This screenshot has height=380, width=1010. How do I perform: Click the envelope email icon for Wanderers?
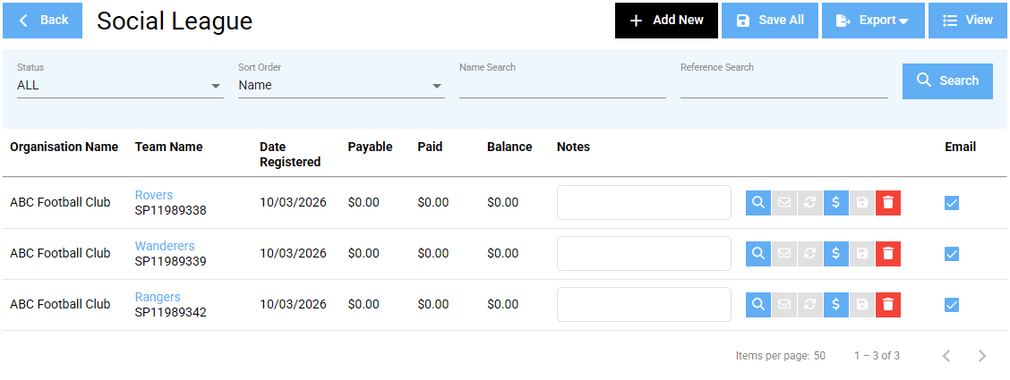click(x=783, y=254)
